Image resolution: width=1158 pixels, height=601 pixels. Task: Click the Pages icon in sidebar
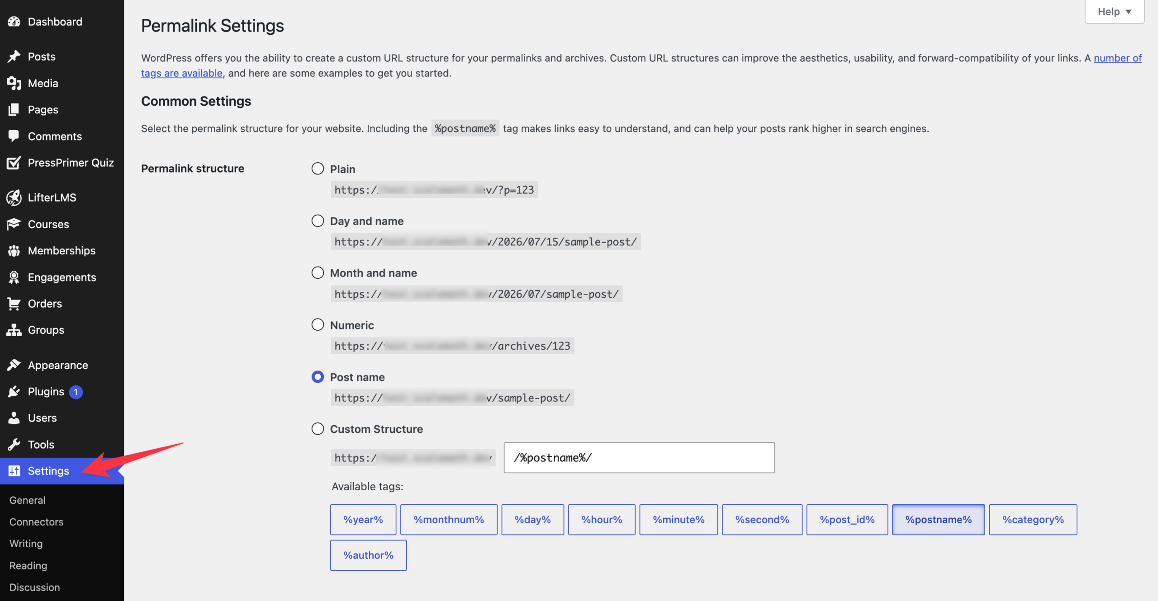14,109
